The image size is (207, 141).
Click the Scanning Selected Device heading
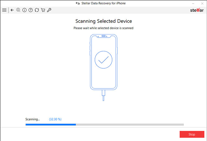(104, 21)
